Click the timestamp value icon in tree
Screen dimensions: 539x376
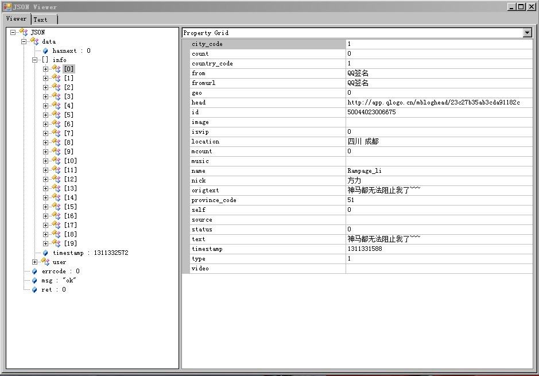pyautogui.click(x=45, y=253)
